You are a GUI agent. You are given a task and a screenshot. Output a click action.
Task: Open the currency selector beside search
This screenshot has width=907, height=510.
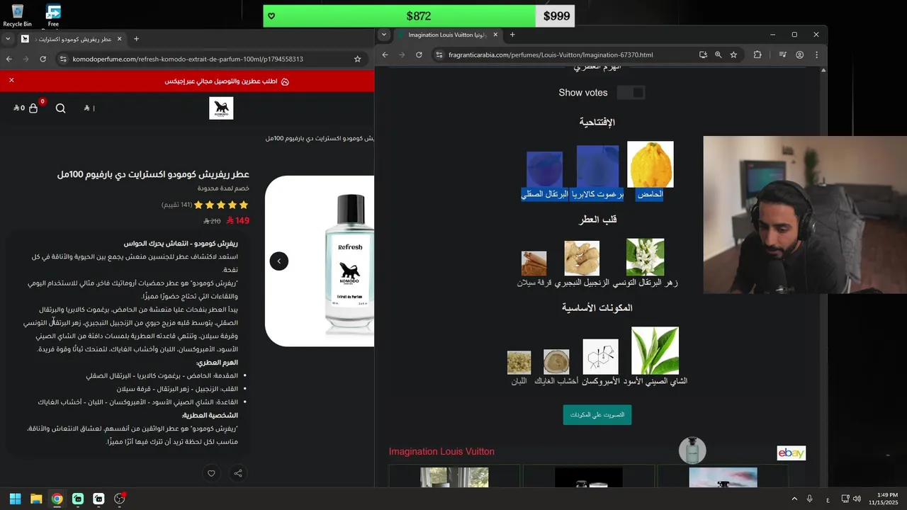[89, 108]
